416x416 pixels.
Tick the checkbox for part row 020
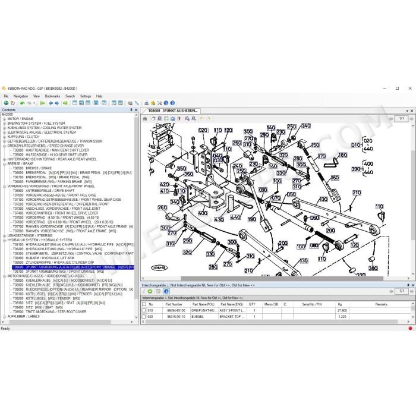pos(144,317)
